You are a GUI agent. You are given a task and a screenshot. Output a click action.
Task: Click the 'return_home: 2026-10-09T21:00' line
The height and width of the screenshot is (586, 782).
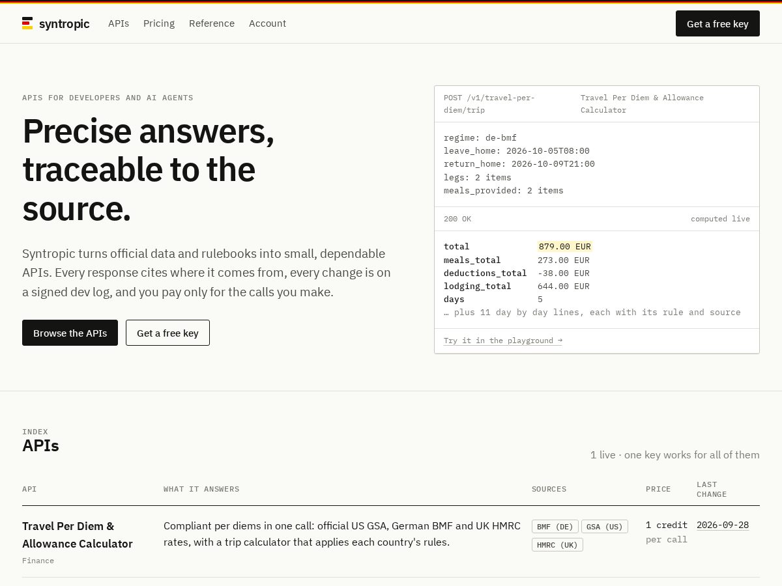tap(519, 164)
